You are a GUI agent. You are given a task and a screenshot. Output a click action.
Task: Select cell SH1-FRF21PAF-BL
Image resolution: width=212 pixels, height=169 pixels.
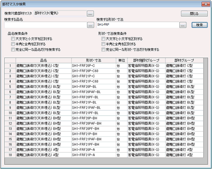pyautogui.click(x=94, y=108)
